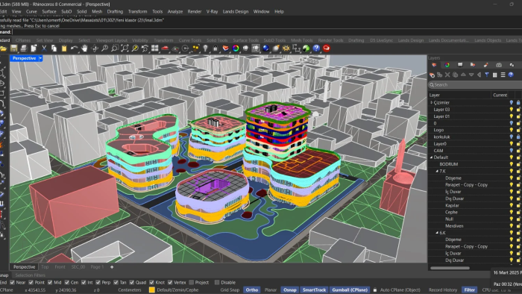Viewport: 522px width, 294px height.
Task: Activate the Pan hand tool
Action: (x=84, y=49)
